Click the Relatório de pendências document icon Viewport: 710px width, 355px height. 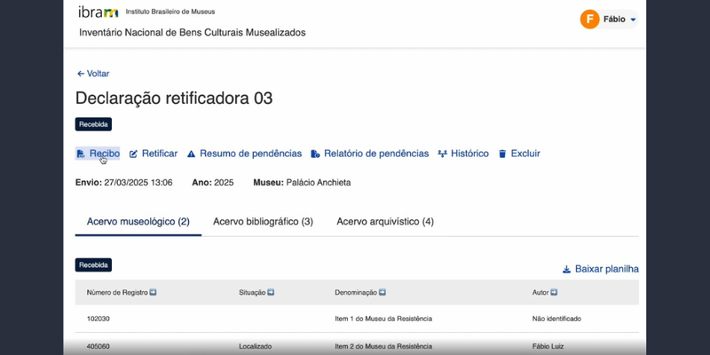[315, 154]
